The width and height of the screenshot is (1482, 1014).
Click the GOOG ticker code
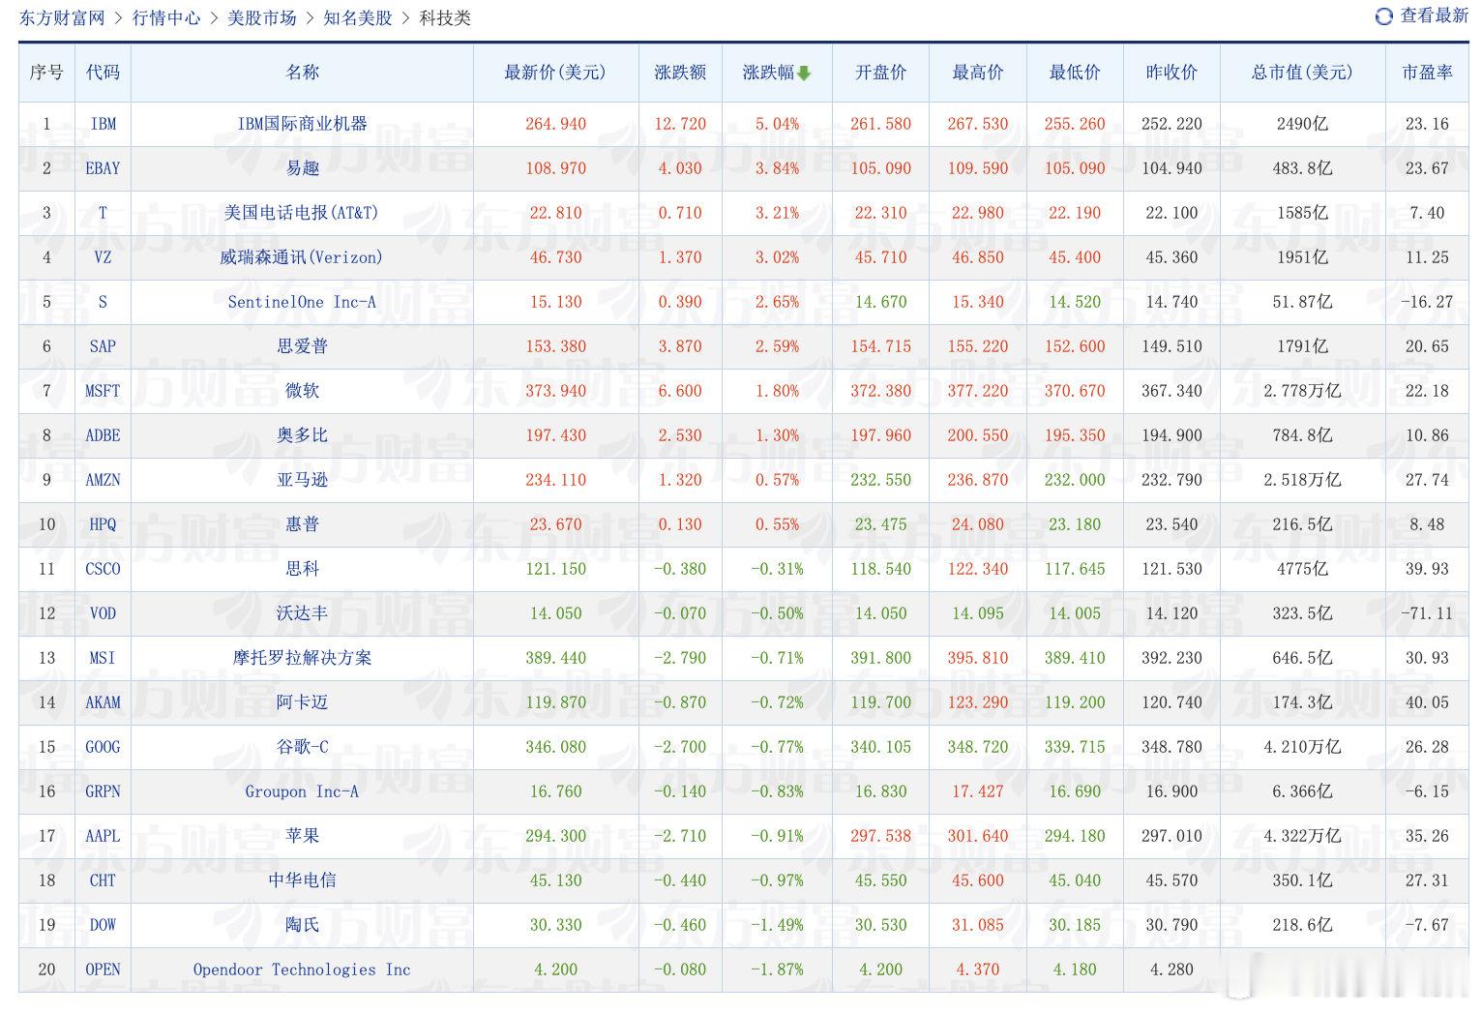pos(103,747)
